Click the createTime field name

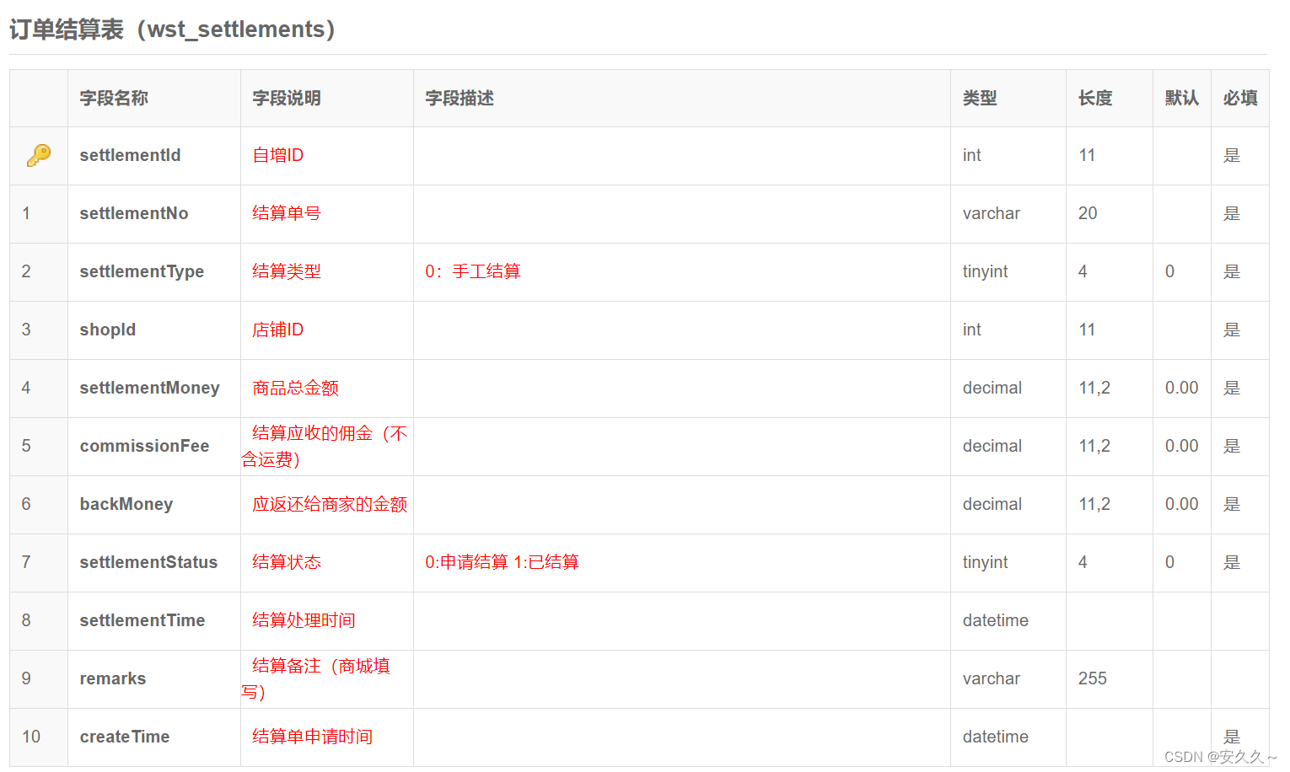tap(125, 737)
